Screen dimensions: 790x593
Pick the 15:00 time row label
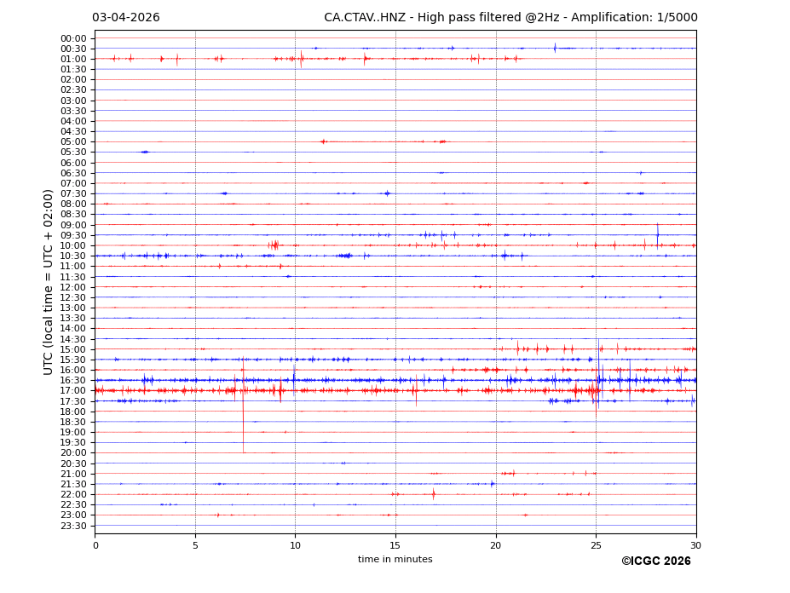tap(73, 349)
